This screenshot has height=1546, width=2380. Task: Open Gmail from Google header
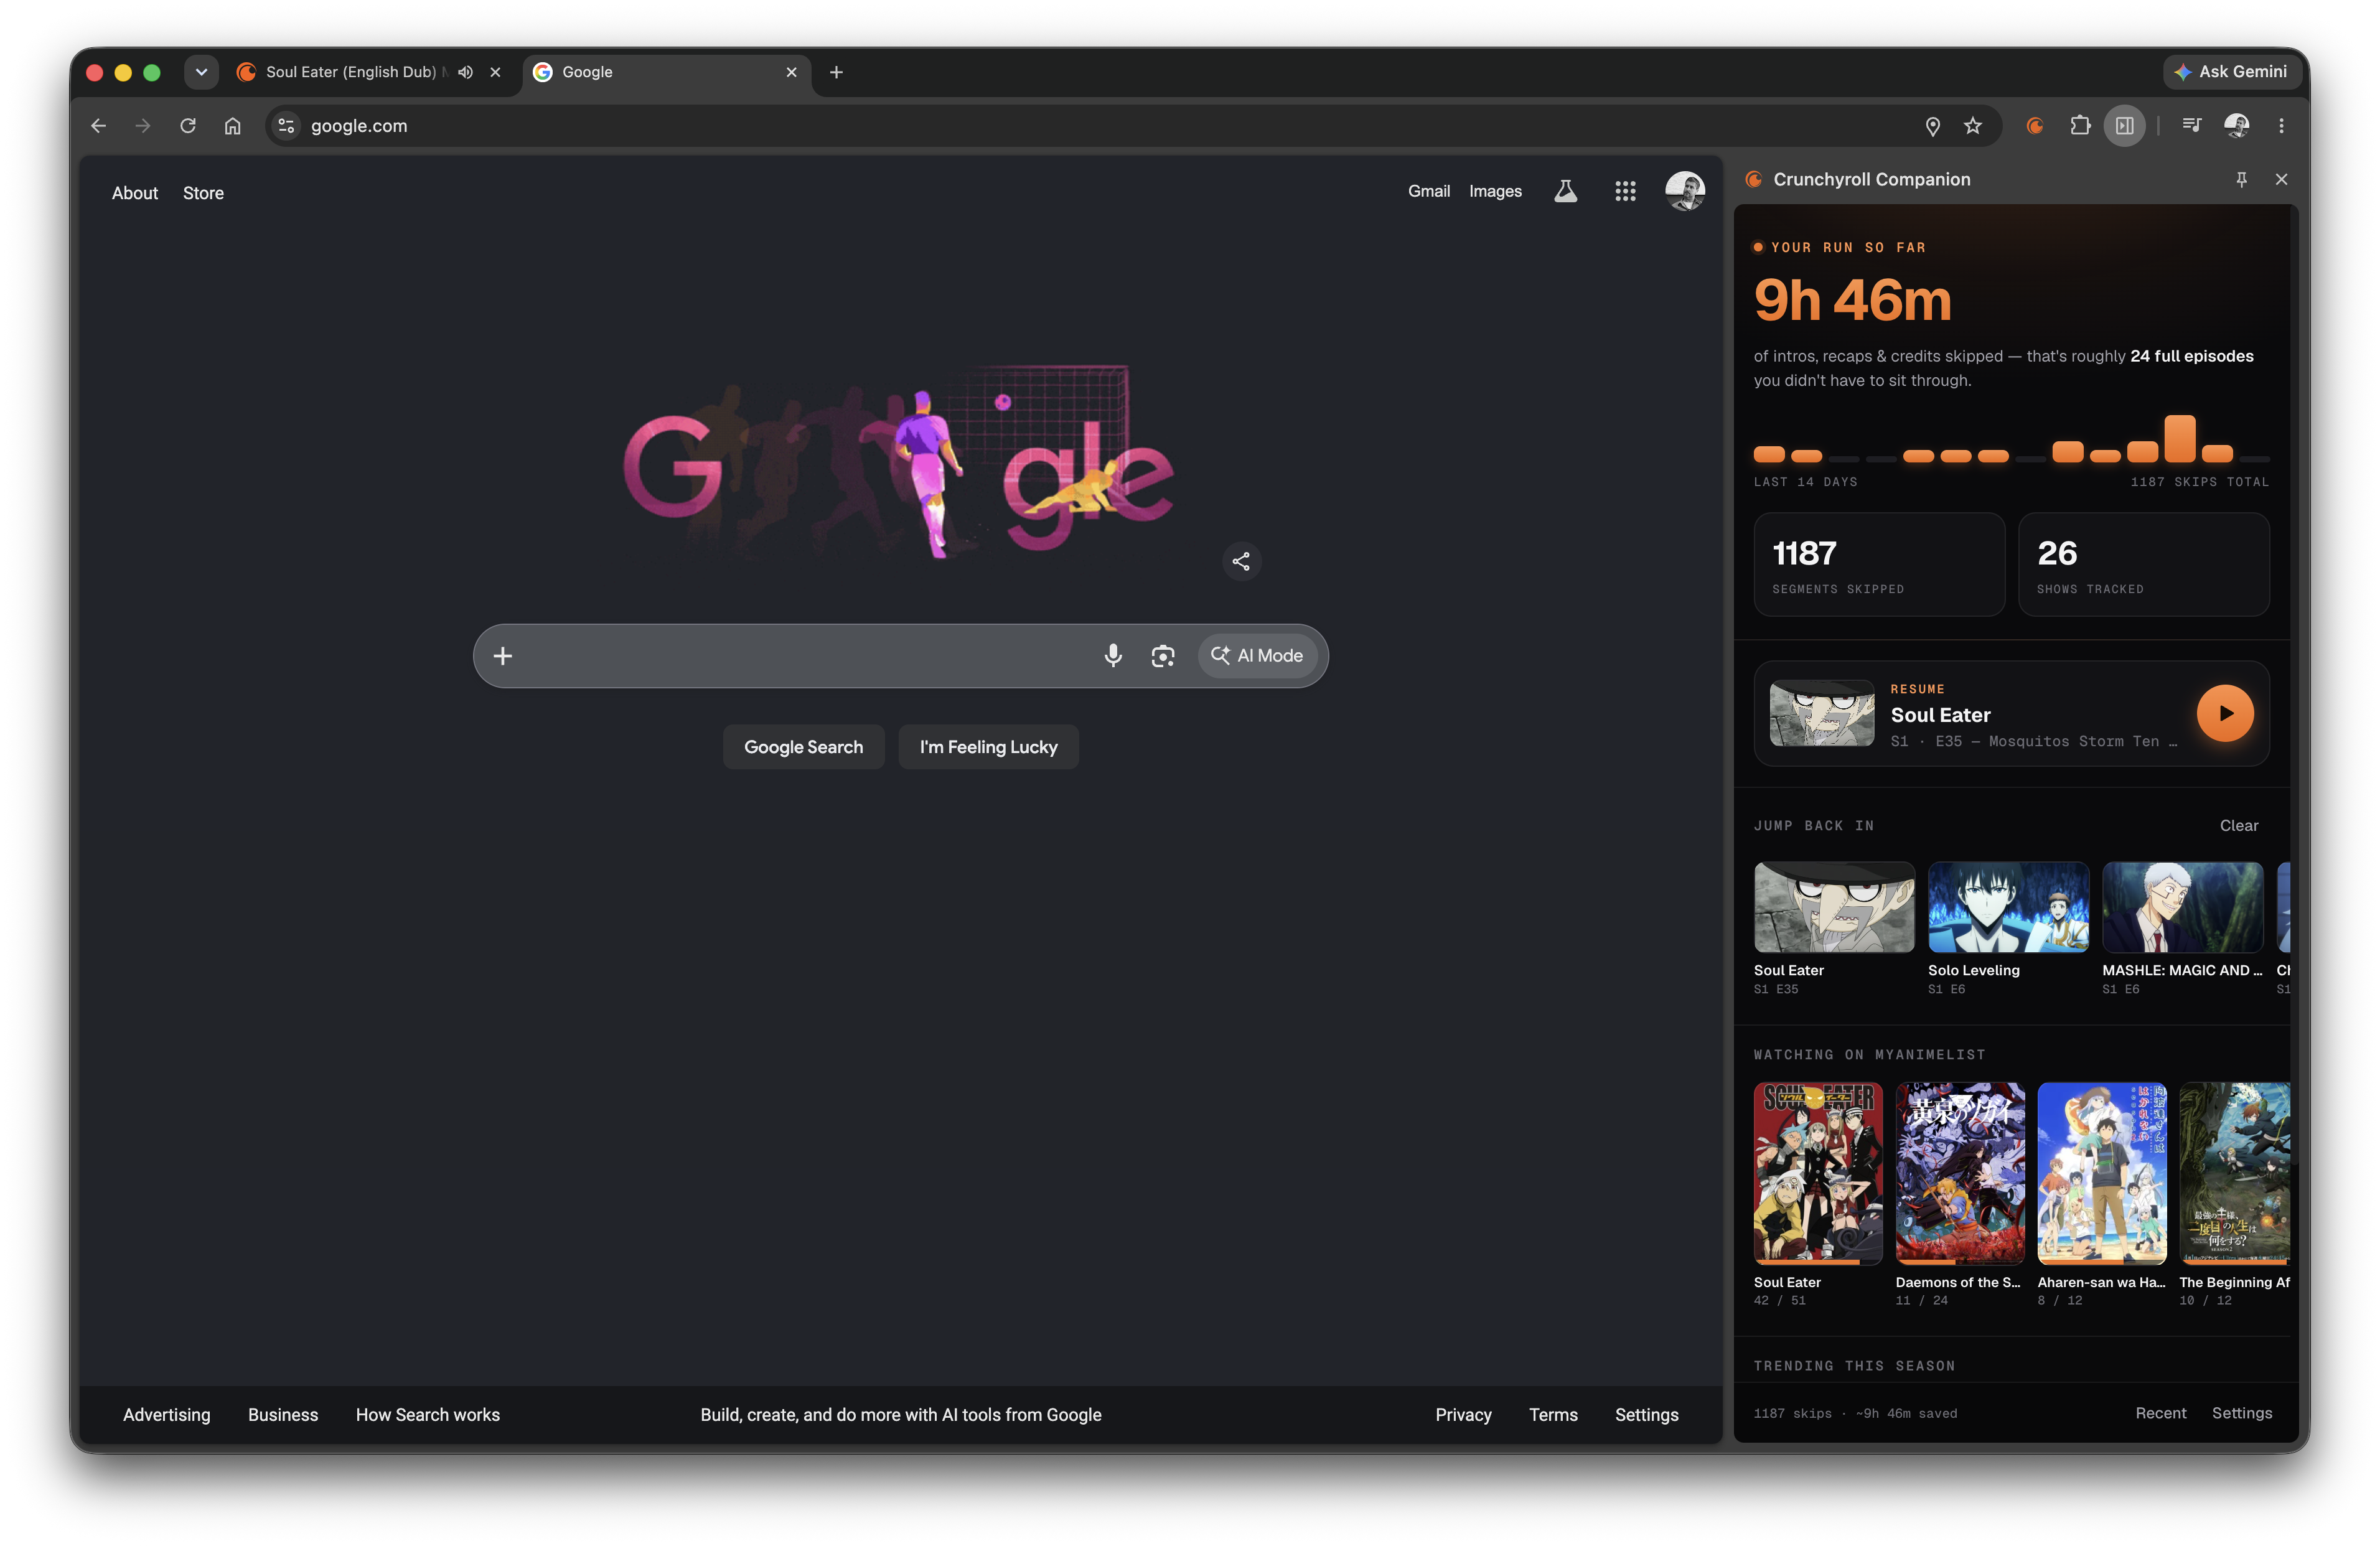(1429, 191)
